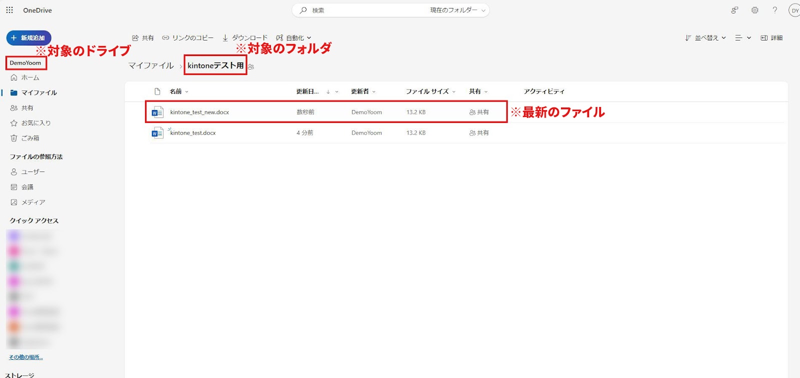Image resolution: width=800 pixels, height=378 pixels.
Task: Click the その他の場所 link
Action: [26, 357]
